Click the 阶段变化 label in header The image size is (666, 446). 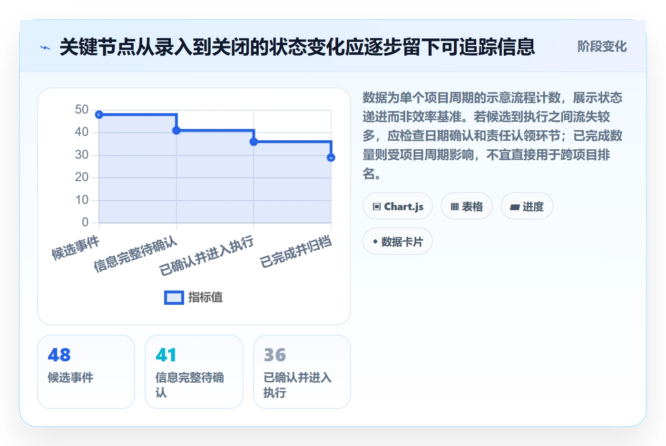click(602, 47)
